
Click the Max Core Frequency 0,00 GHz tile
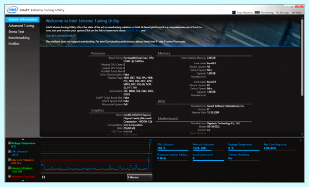279,146
